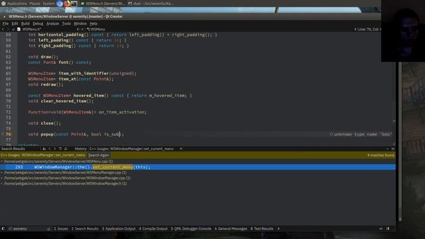The height and width of the screenshot is (239, 425).
Task: Expand the WSWindowManager.h result group
Action: pyautogui.click(x=2, y=183)
